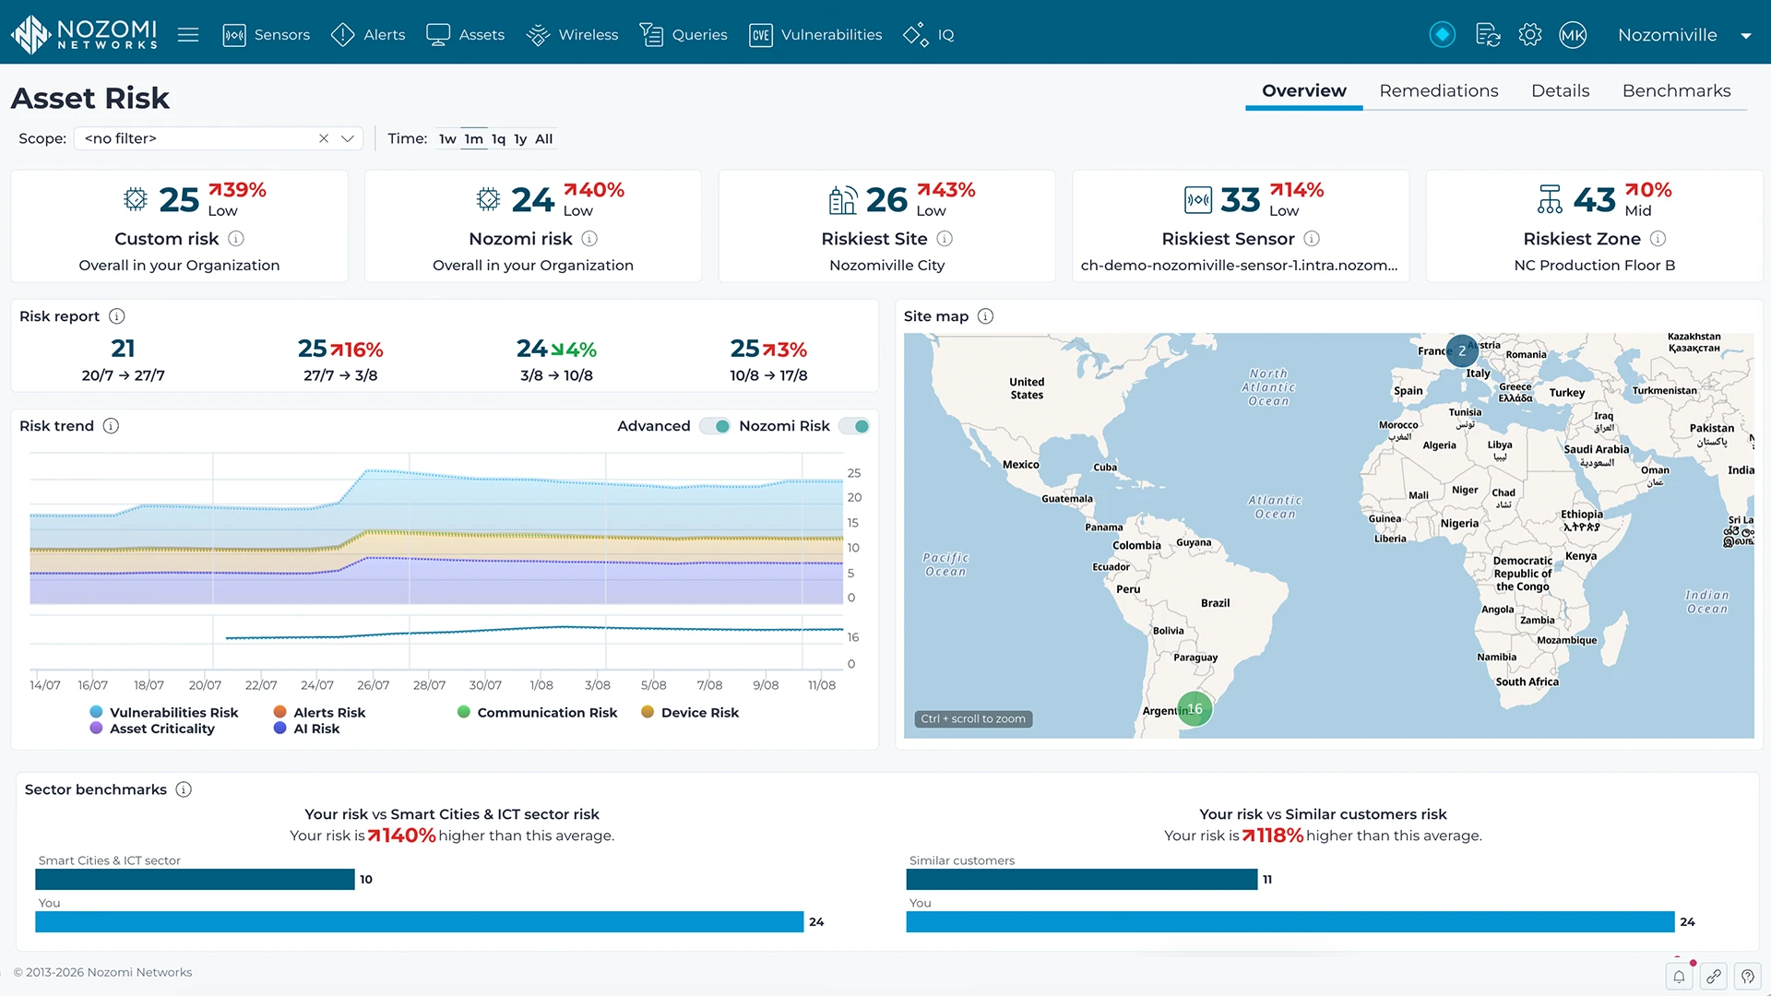Switch to the Overview tab
1771x996 pixels.
click(x=1304, y=90)
